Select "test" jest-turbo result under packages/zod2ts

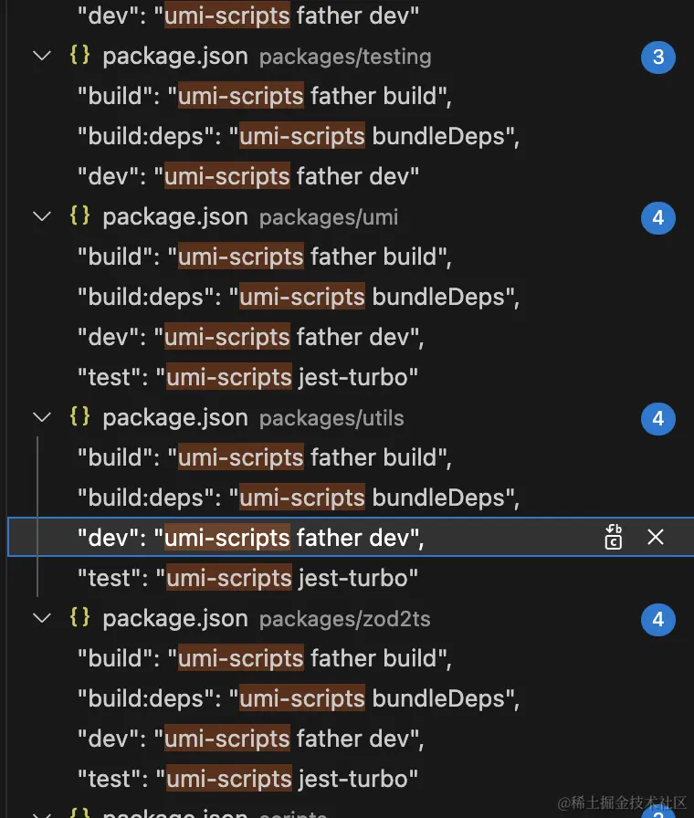coord(247,779)
